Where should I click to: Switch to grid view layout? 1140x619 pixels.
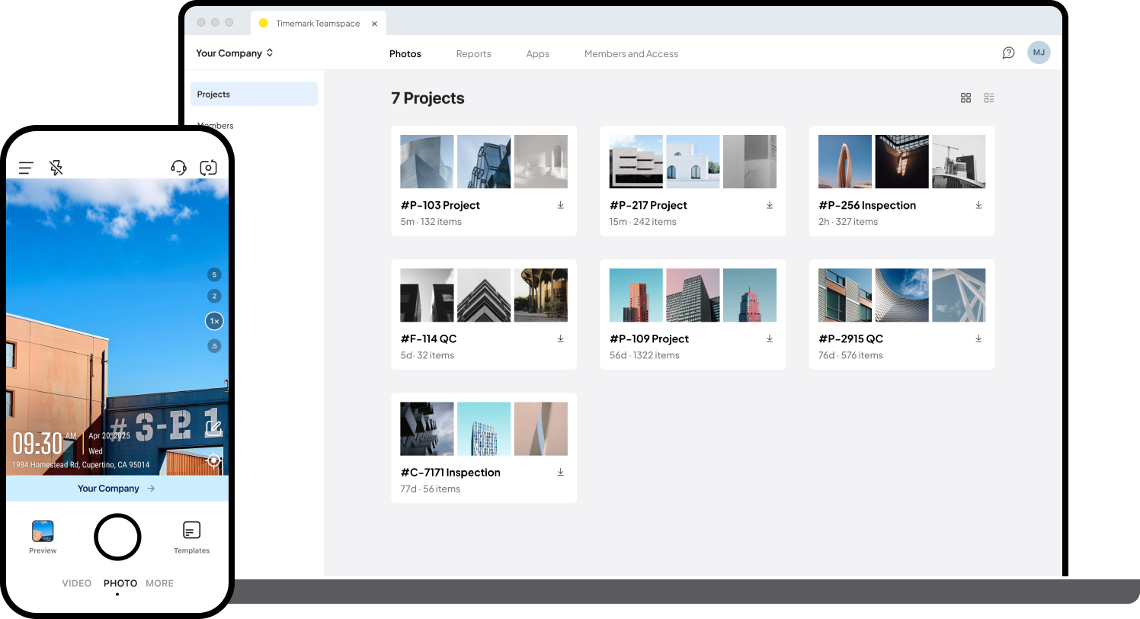tap(965, 98)
